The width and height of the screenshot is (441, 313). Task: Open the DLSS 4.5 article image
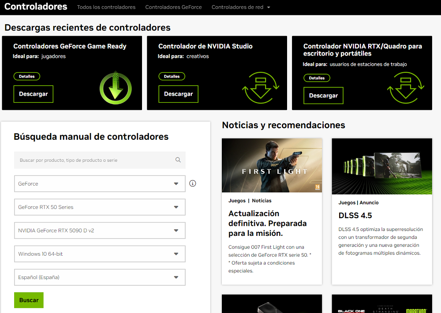click(x=382, y=166)
